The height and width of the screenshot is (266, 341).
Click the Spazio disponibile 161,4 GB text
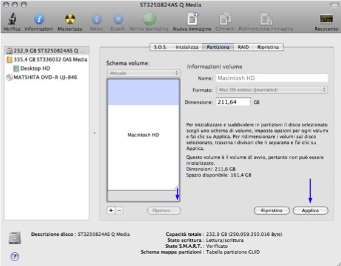pyautogui.click(x=219, y=175)
